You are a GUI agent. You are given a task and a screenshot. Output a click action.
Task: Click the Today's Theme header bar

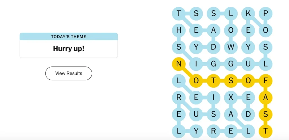tap(69, 37)
